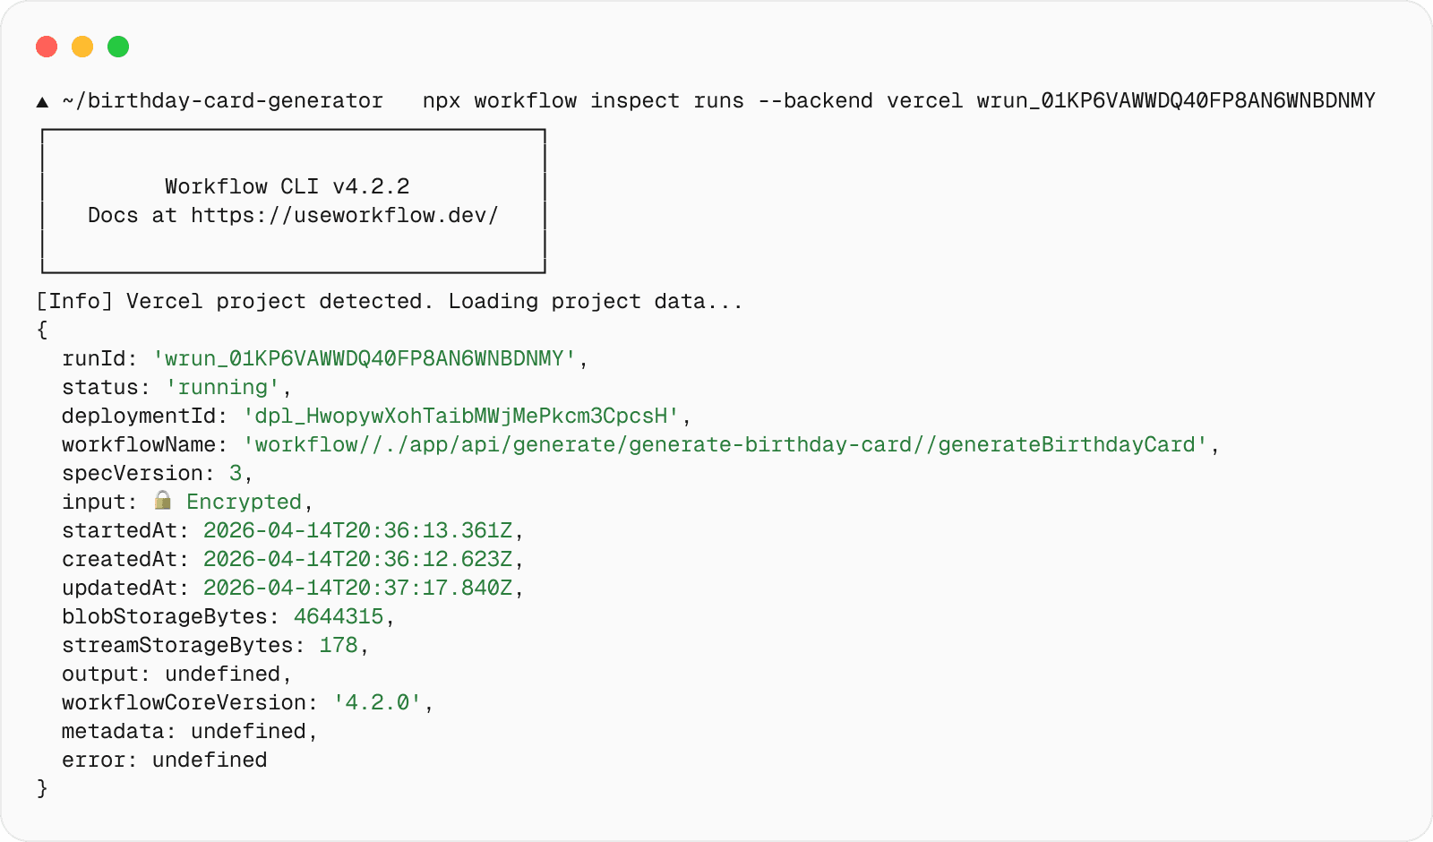Image resolution: width=1433 pixels, height=842 pixels.
Task: Click the red close window button
Action: pos(47,47)
